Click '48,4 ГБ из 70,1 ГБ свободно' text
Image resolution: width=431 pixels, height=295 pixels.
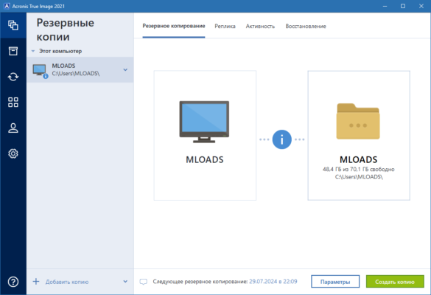coord(359,169)
